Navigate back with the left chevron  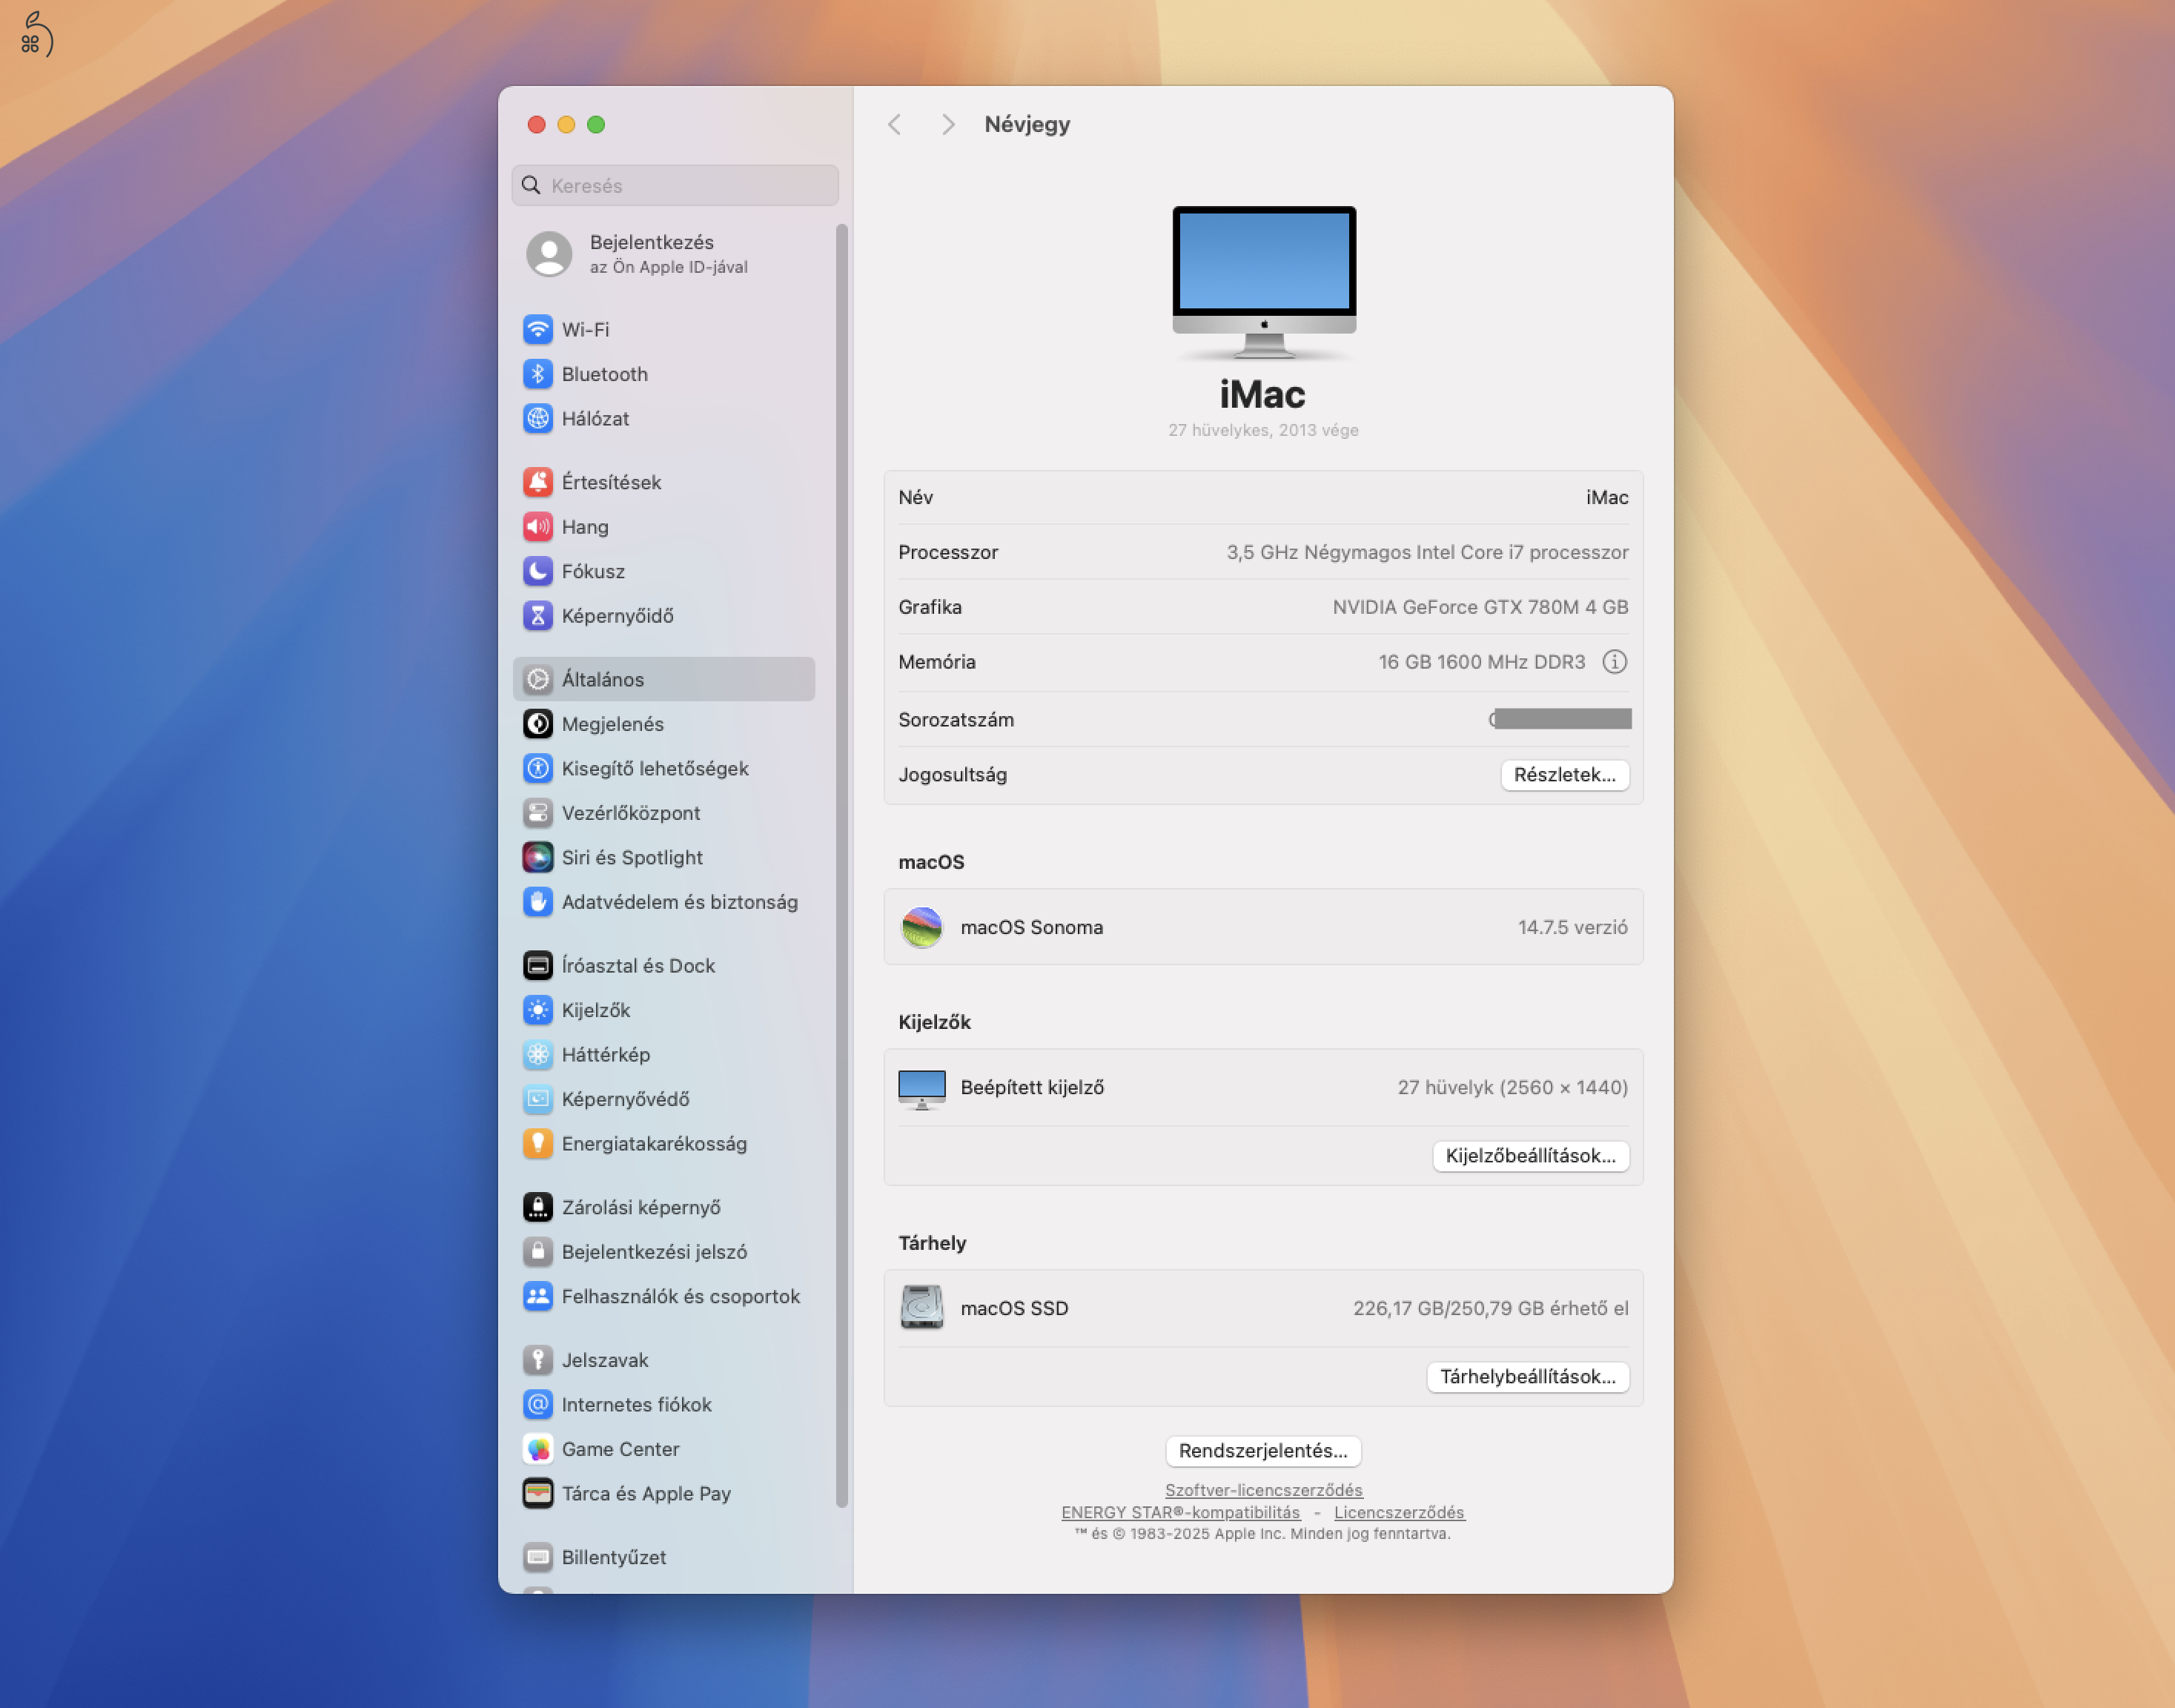tap(894, 124)
